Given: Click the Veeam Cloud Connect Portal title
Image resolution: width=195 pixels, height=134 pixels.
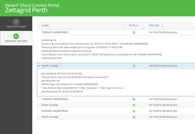Looking at the screenshot, I should 32,5.
